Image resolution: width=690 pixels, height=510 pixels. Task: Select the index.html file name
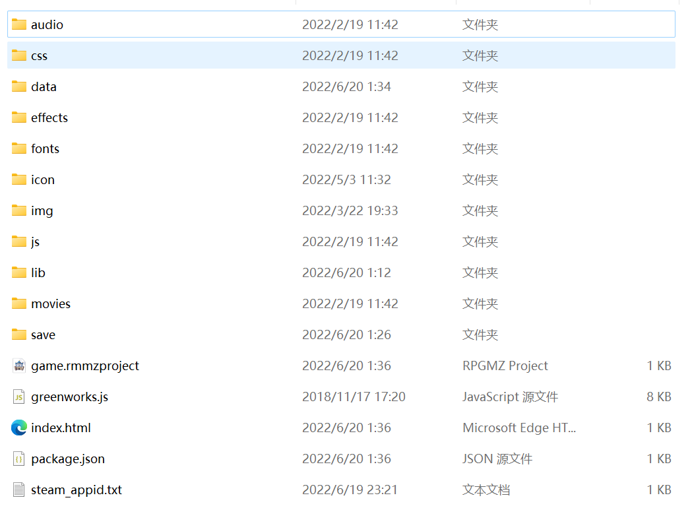coord(61,428)
